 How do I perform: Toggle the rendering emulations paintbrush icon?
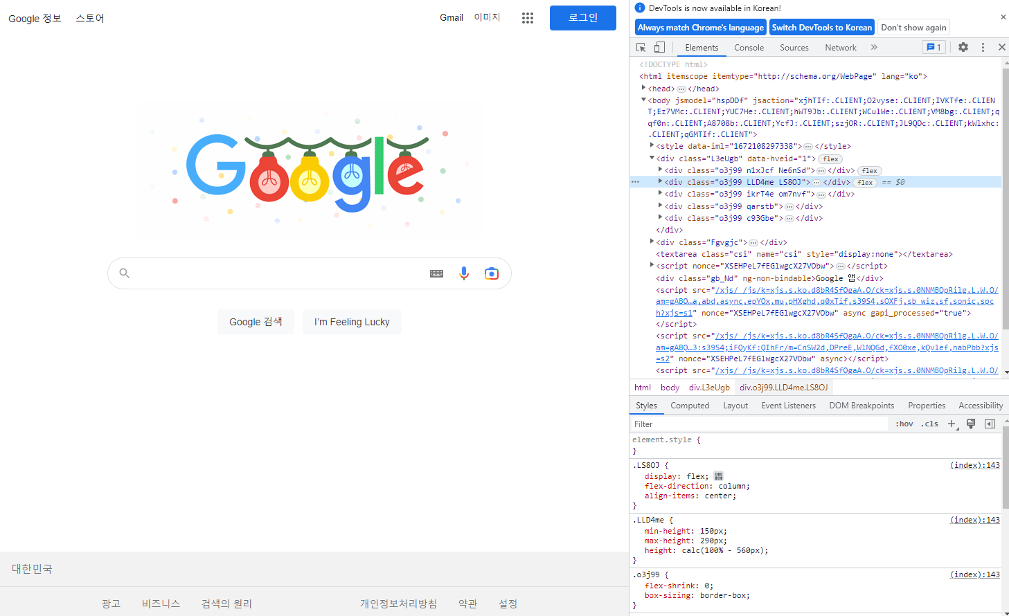971,424
